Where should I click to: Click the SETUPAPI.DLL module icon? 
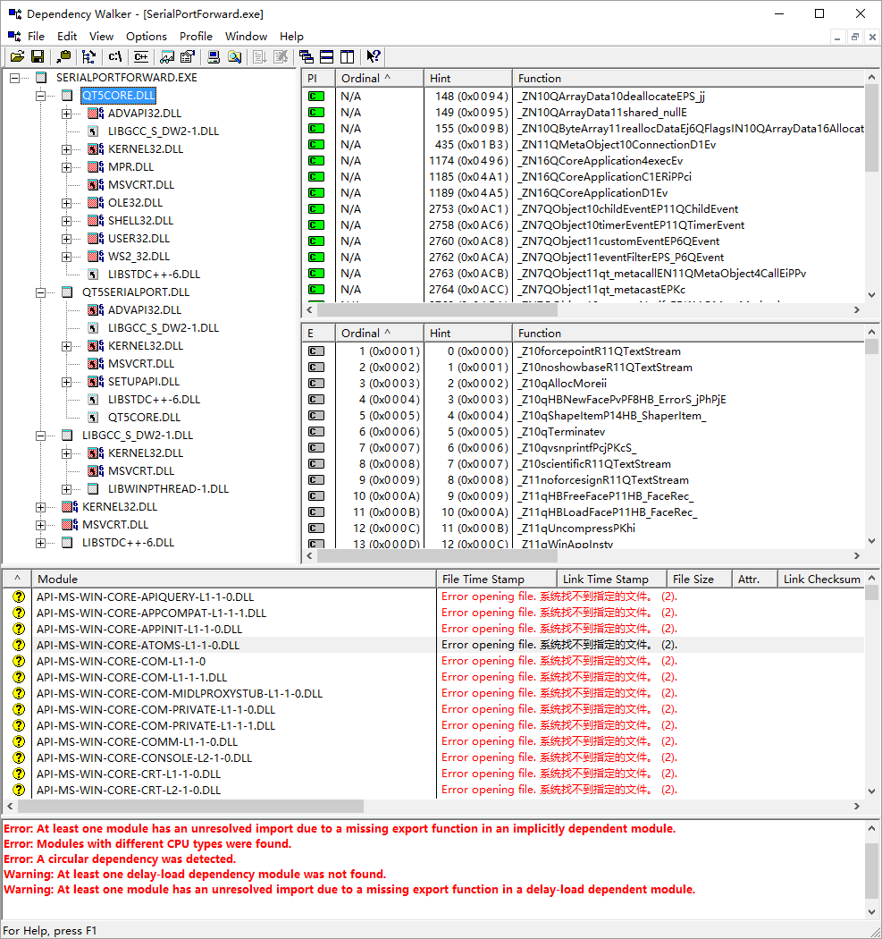pyautogui.click(x=95, y=382)
